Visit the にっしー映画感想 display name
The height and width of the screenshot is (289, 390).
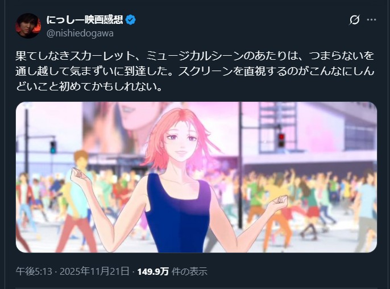point(85,20)
